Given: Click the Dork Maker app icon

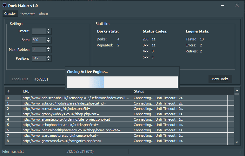Looking at the screenshot, I should [4, 5].
